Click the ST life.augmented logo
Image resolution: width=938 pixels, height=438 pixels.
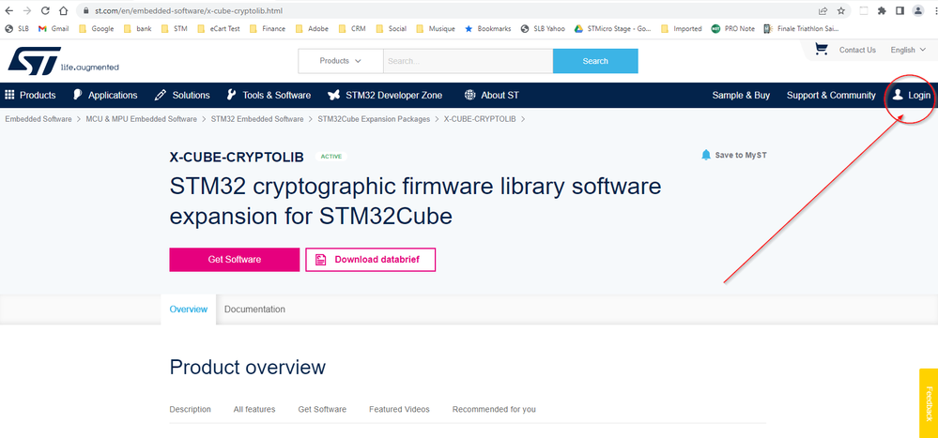tap(63, 60)
